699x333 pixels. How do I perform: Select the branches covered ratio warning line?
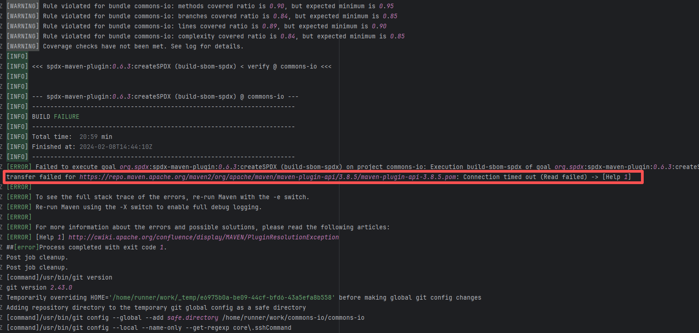[x=220, y=16]
